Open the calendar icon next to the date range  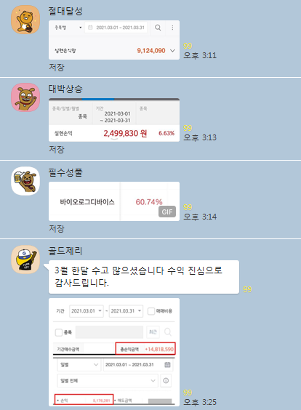point(167,364)
